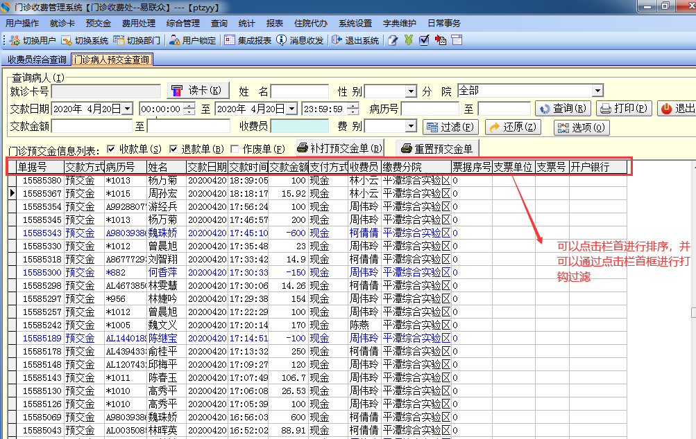The image size is (696, 439).
Task: Toggle the 退款单(B) checkbox
Action: pos(173,149)
